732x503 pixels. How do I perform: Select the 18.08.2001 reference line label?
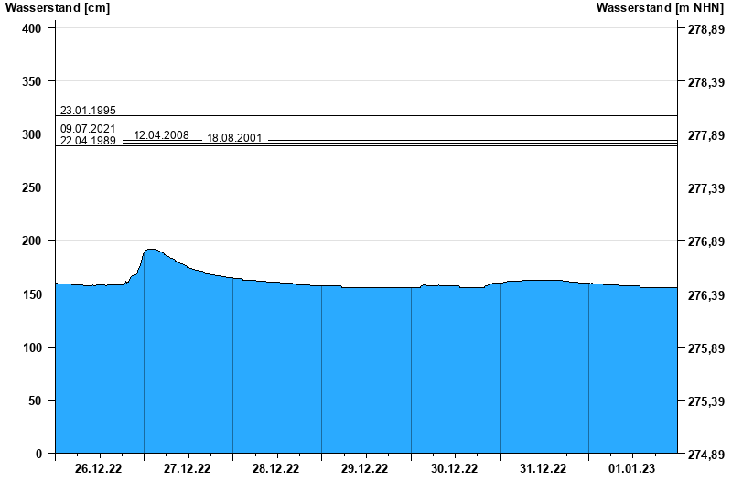point(234,138)
